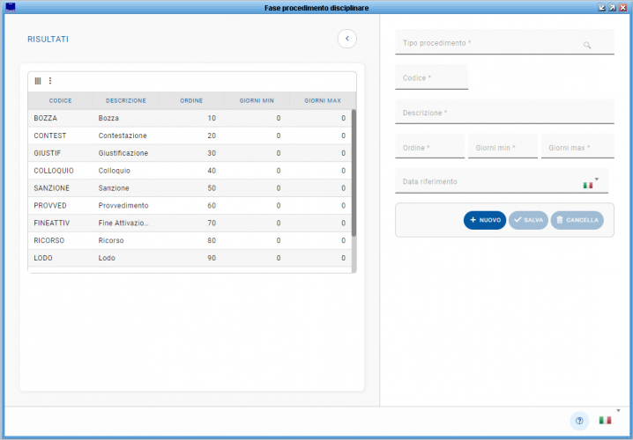Click the Giorni Max column header
The height and width of the screenshot is (440, 633).
tap(323, 100)
